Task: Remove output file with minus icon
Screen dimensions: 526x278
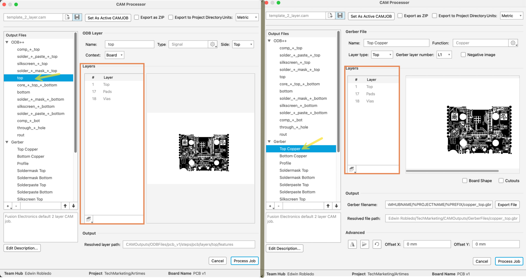Action: pos(16,206)
